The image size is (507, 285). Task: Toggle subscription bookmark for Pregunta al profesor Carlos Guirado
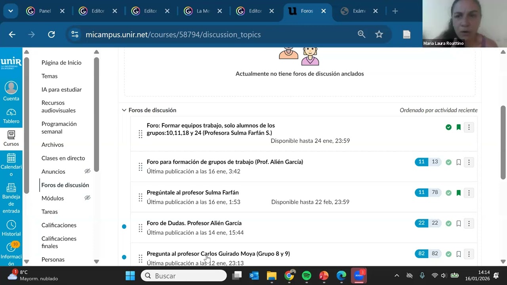[x=459, y=254]
